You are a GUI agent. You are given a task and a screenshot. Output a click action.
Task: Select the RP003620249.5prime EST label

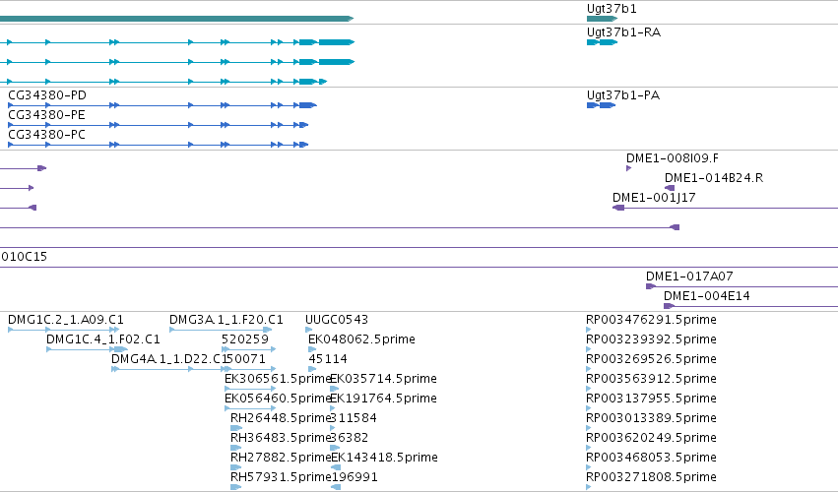point(651,438)
